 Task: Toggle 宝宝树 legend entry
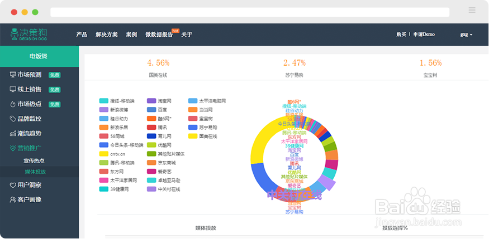pos(201,119)
